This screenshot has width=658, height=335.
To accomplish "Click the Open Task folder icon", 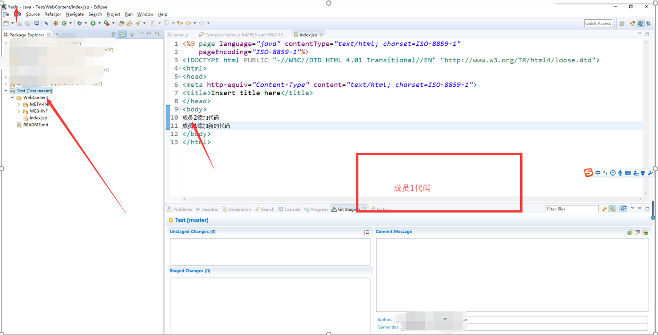I will tap(129, 23).
